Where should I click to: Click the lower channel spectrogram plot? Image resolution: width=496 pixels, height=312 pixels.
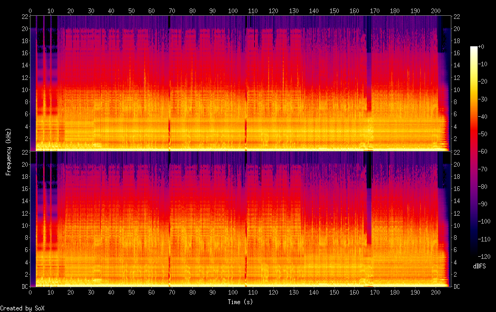[x=240, y=219]
